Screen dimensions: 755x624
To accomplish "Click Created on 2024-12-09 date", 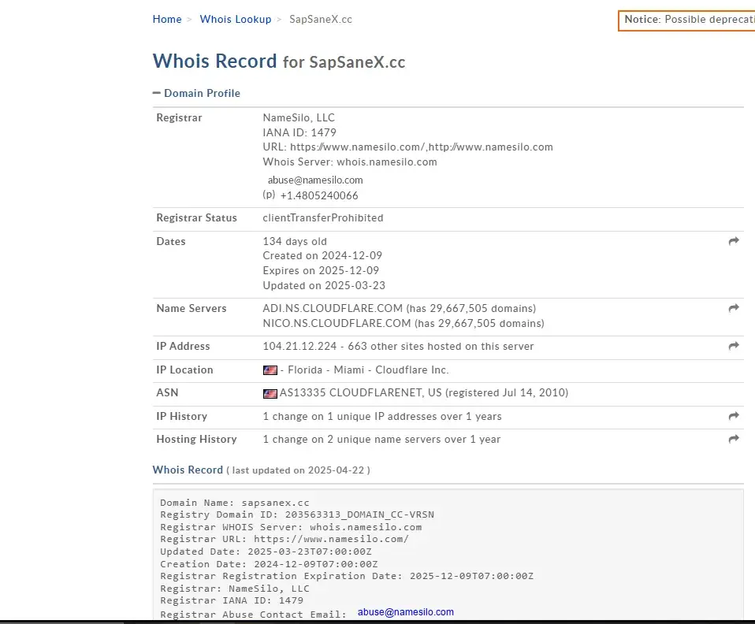I will click(x=322, y=255).
